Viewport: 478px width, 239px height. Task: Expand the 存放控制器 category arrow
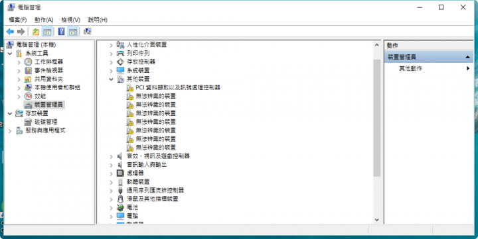tap(112, 62)
